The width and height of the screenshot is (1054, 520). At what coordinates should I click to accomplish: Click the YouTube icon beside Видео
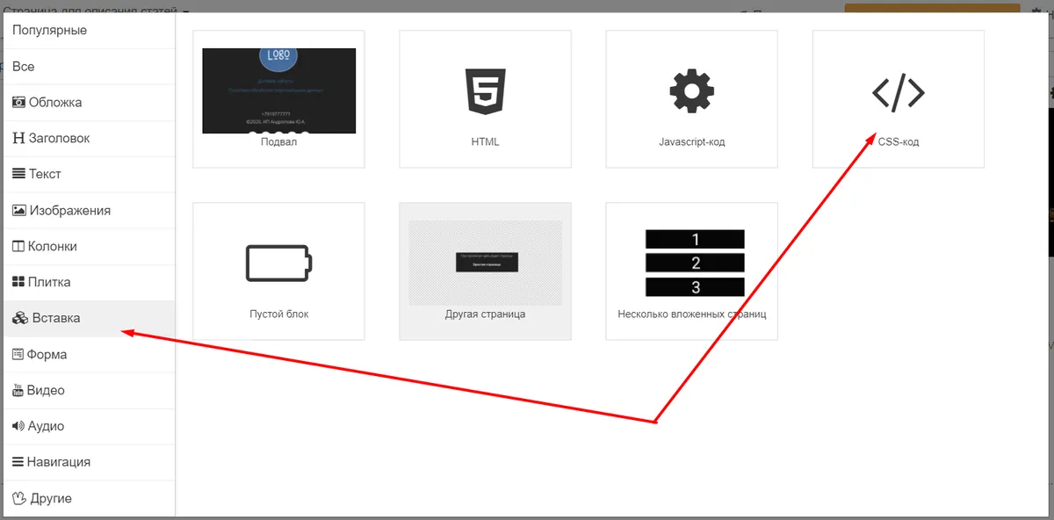click(18, 391)
